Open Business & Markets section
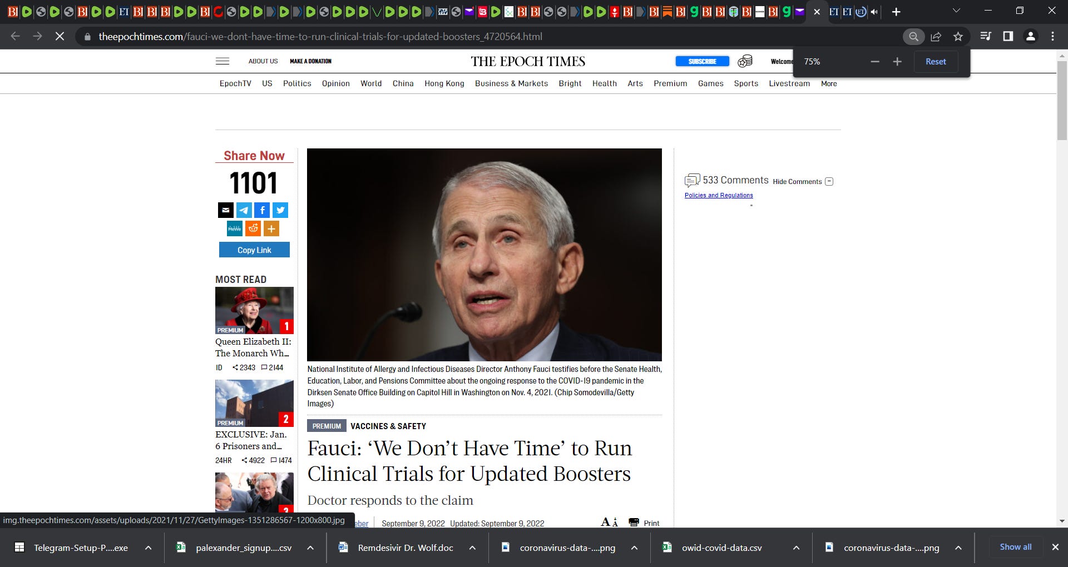 tap(511, 83)
